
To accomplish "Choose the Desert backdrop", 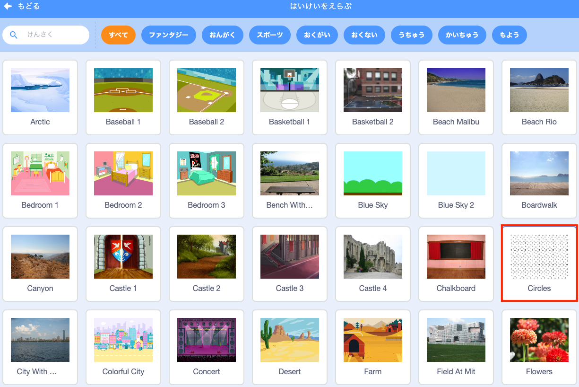I will [x=290, y=347].
